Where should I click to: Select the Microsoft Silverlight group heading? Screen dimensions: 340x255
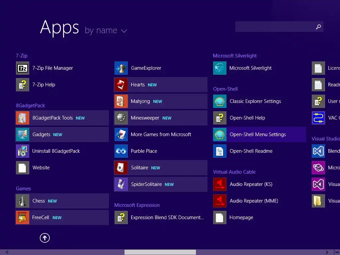pyautogui.click(x=235, y=56)
